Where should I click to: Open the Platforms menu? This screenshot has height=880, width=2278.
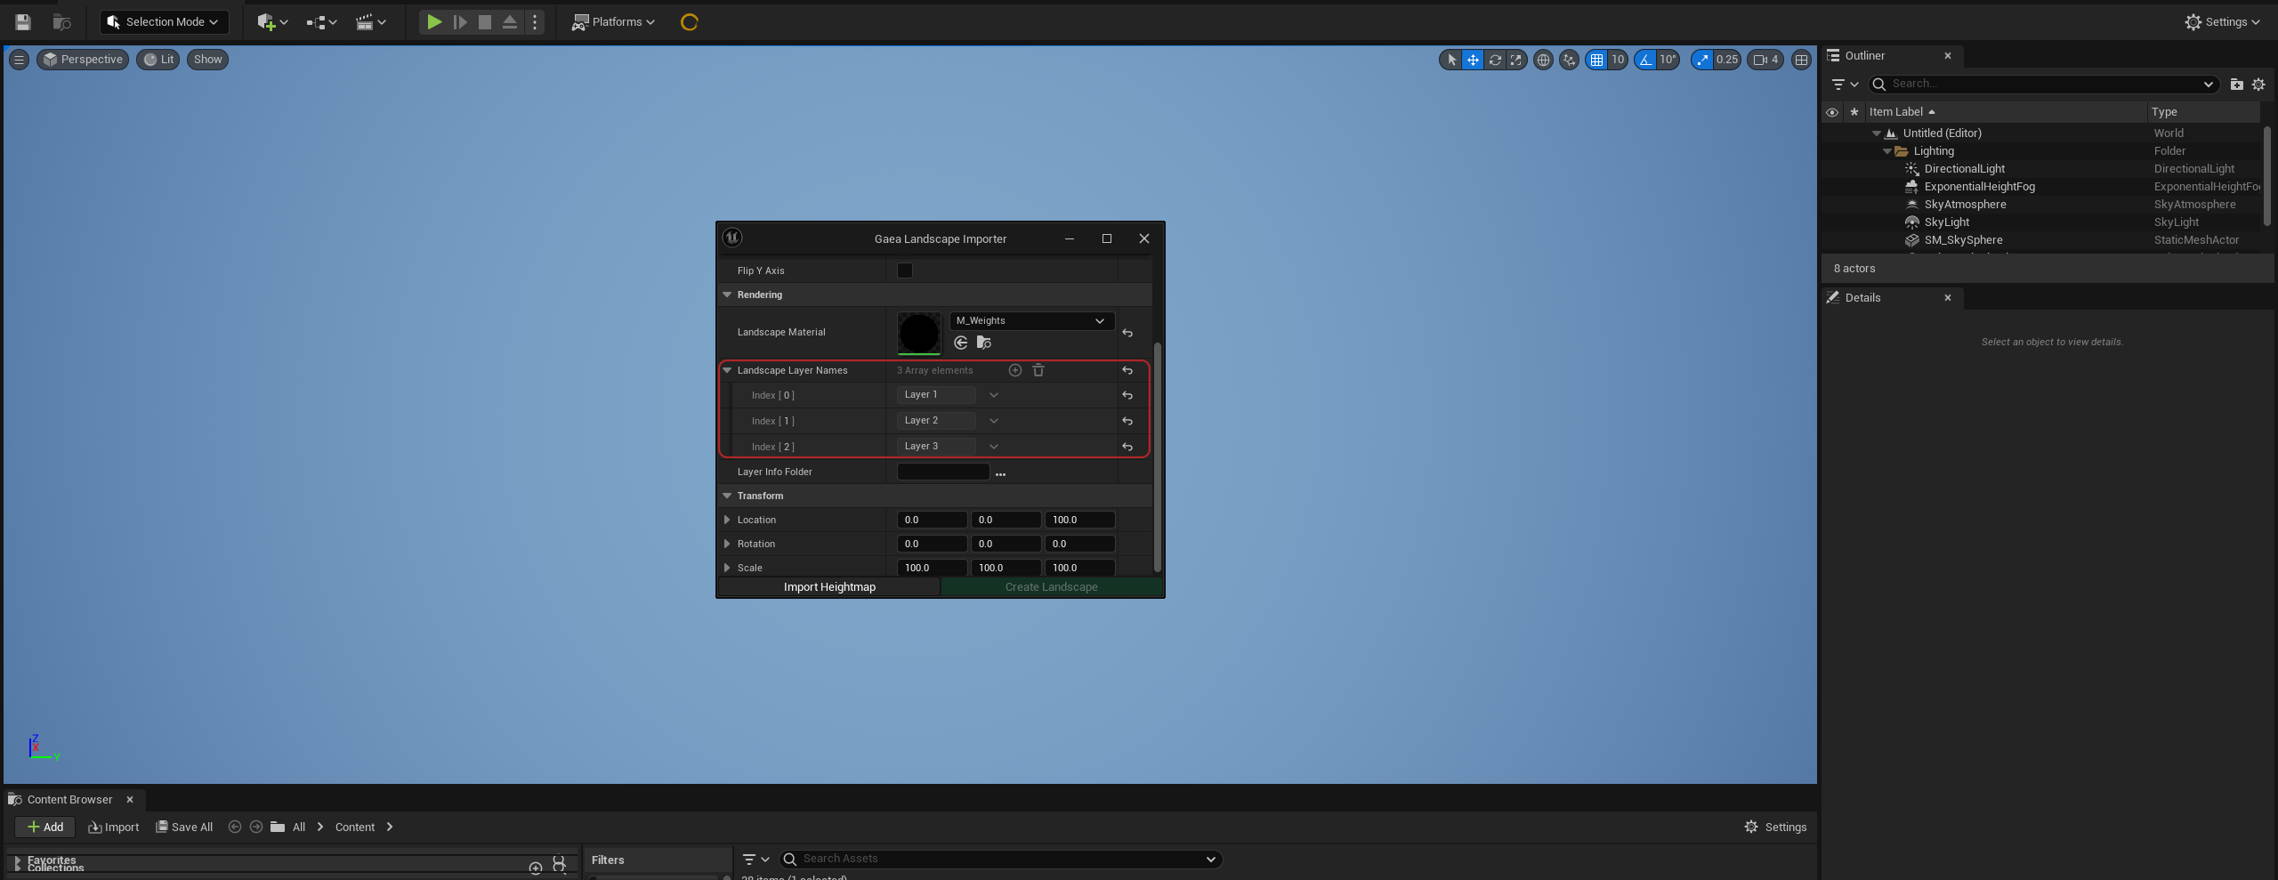point(614,22)
